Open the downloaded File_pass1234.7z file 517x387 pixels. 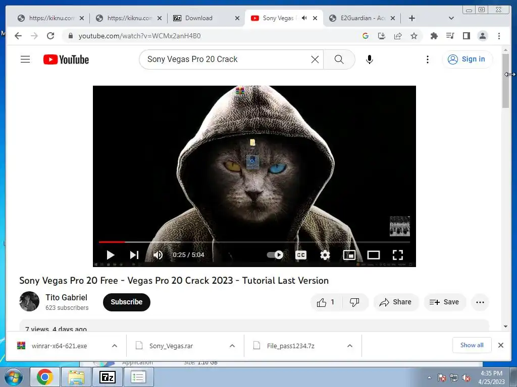coord(290,346)
